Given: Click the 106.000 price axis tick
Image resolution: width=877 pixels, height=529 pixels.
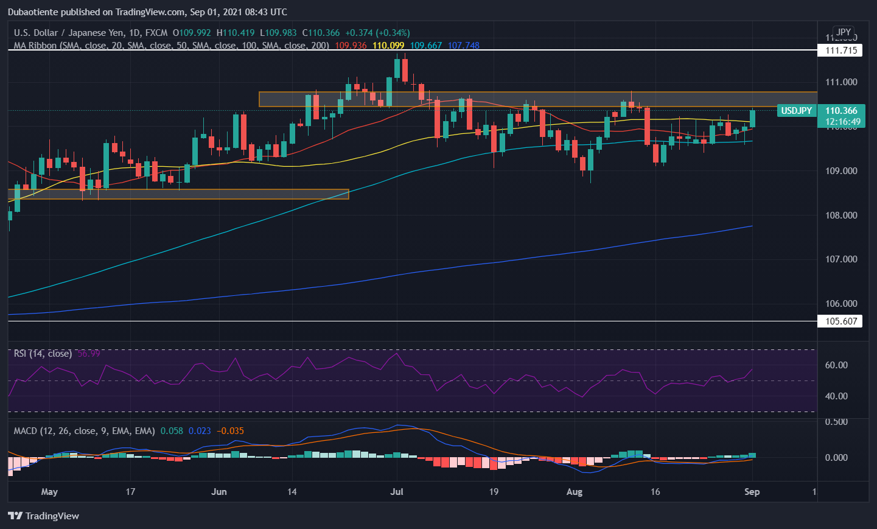Looking at the screenshot, I should (x=841, y=304).
